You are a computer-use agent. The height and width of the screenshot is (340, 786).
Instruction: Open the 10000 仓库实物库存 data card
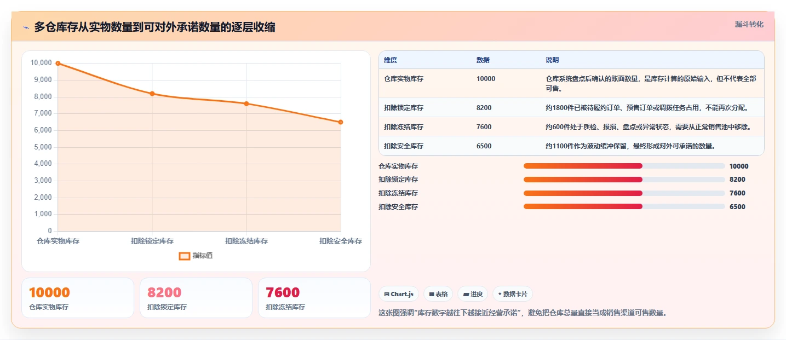click(x=78, y=298)
